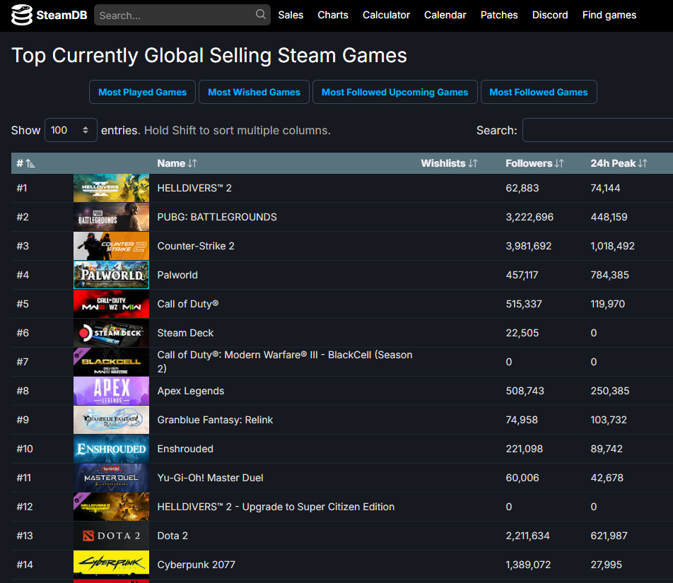The width and height of the screenshot is (673, 583).
Task: Open the Calculator menu item
Action: (386, 15)
